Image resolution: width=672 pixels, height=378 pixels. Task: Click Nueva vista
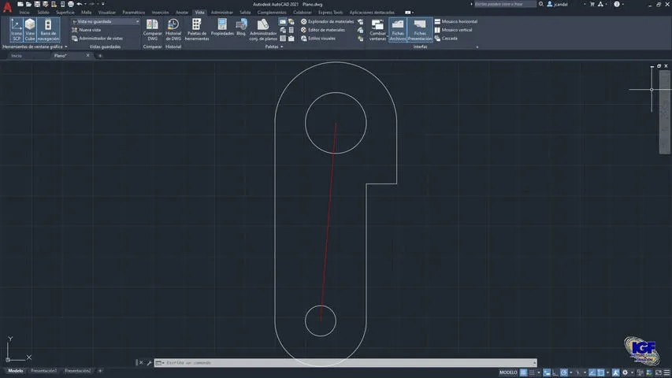(86, 30)
